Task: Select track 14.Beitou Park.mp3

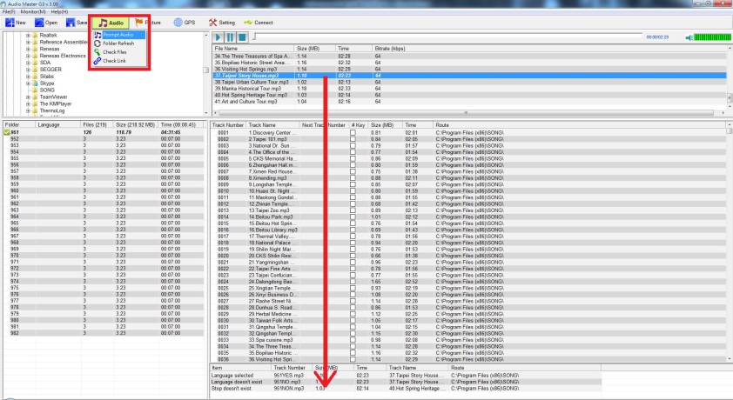Action: (x=469, y=217)
